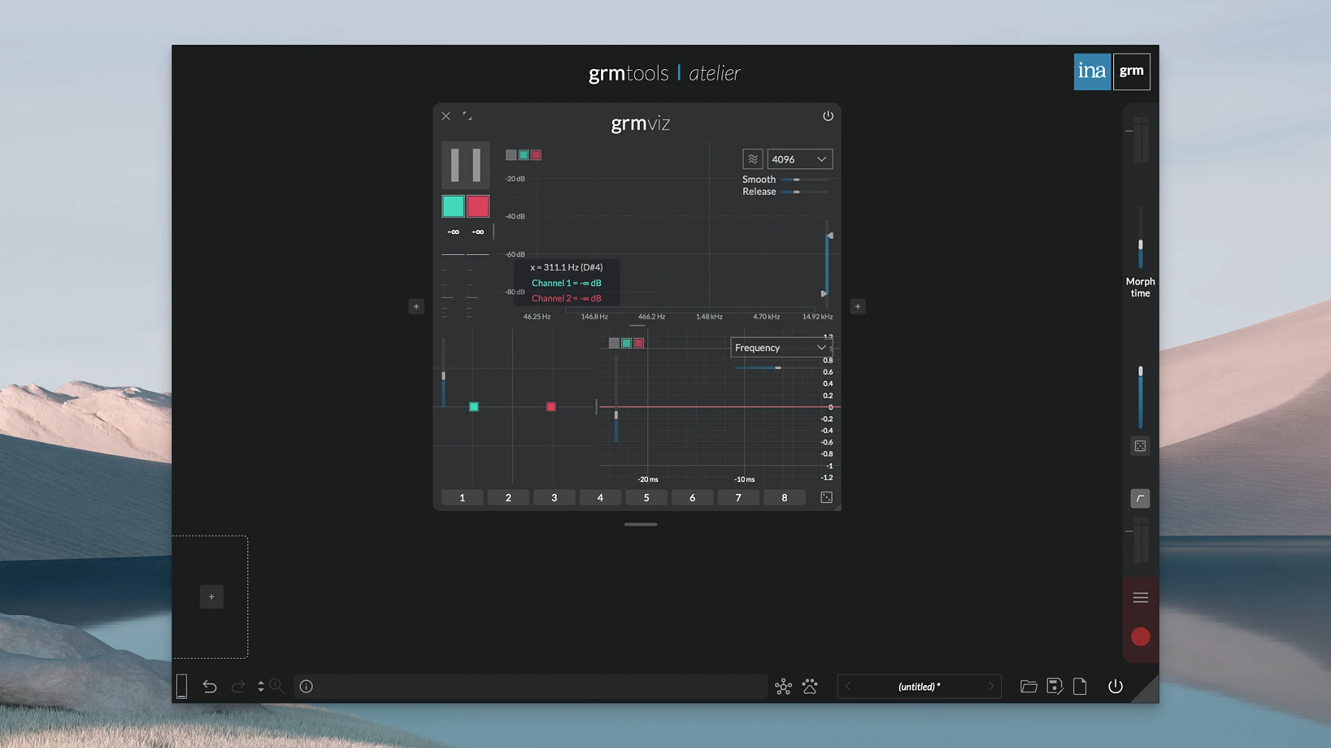The height and width of the screenshot is (748, 1331).
Task: Open the Frequency display mode dropdown
Action: (781, 347)
